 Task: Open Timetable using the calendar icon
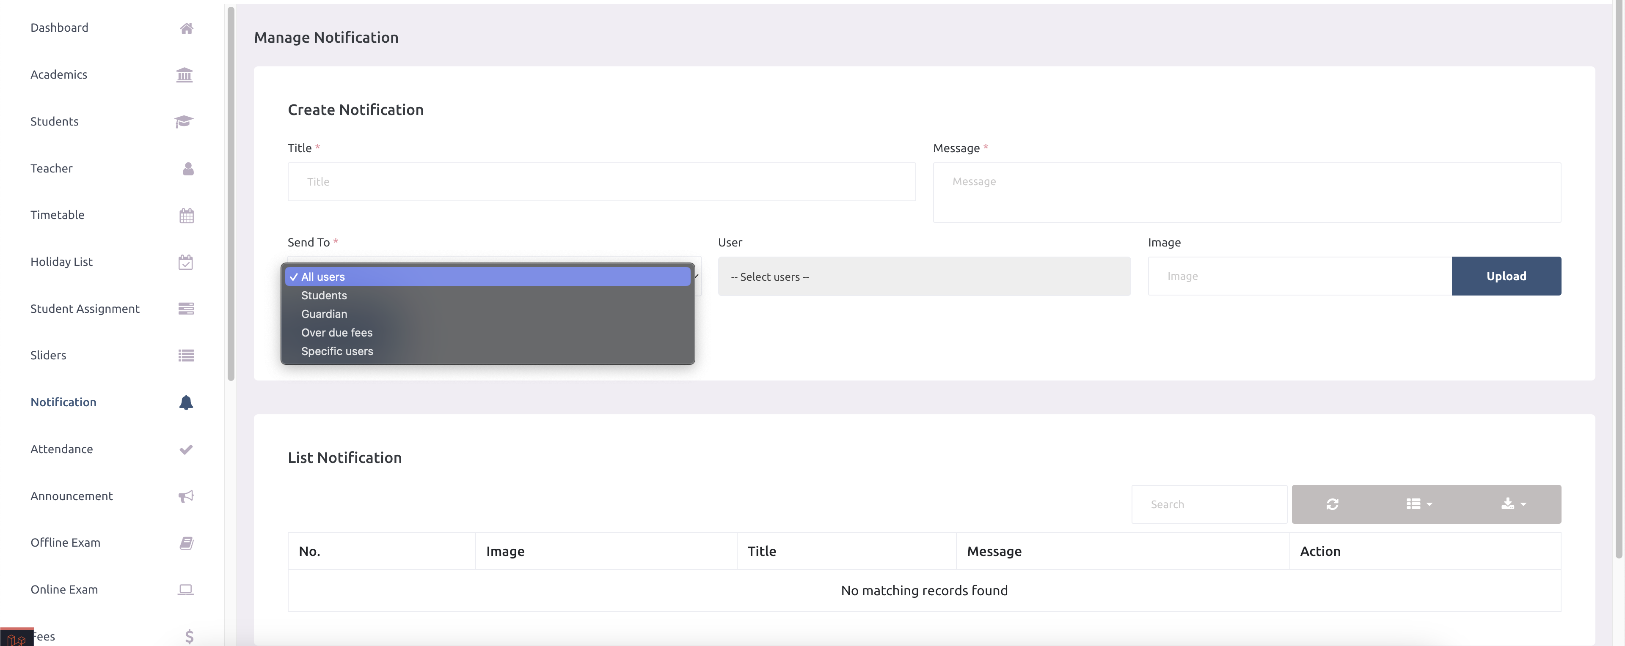click(186, 215)
